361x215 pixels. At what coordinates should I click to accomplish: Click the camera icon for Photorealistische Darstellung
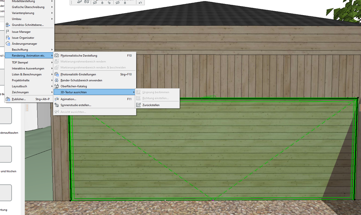[57, 55]
